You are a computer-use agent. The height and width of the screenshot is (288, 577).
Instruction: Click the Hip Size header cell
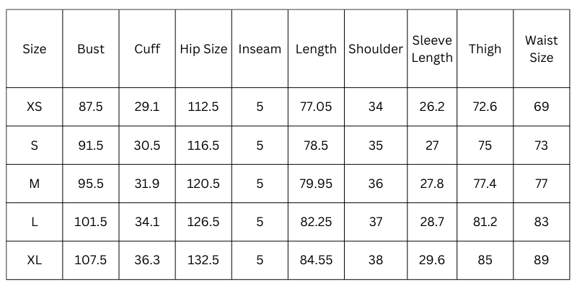click(x=203, y=49)
